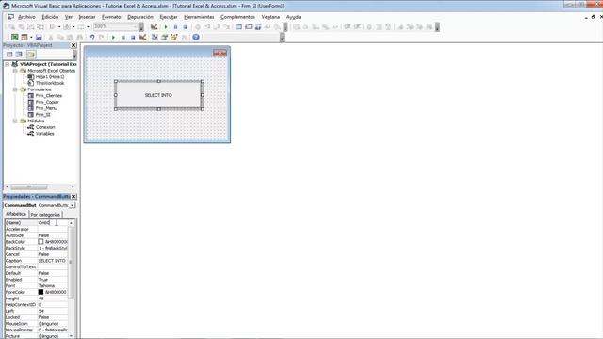The height and width of the screenshot is (339, 603).
Task: Select ThisWorkbook in the project tree
Action: pos(50,83)
